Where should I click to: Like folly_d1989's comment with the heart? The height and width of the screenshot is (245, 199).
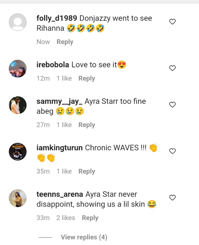pos(172,22)
